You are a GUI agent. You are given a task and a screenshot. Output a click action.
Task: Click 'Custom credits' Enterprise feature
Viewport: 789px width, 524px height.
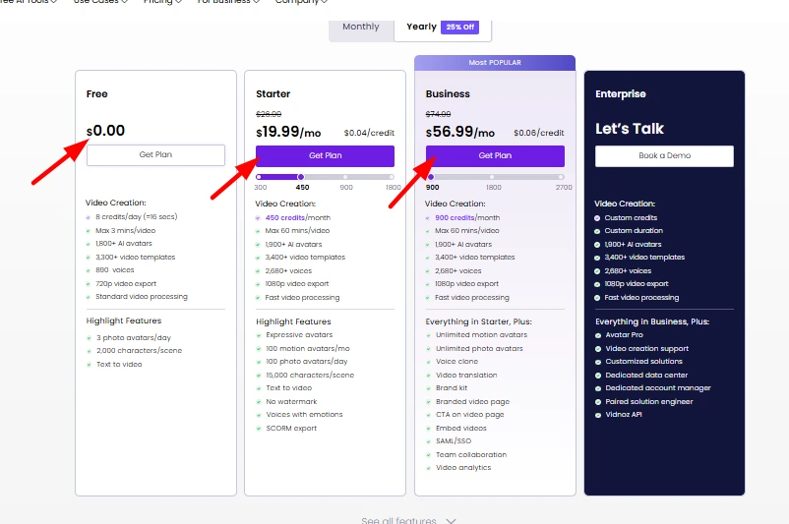[x=631, y=217]
